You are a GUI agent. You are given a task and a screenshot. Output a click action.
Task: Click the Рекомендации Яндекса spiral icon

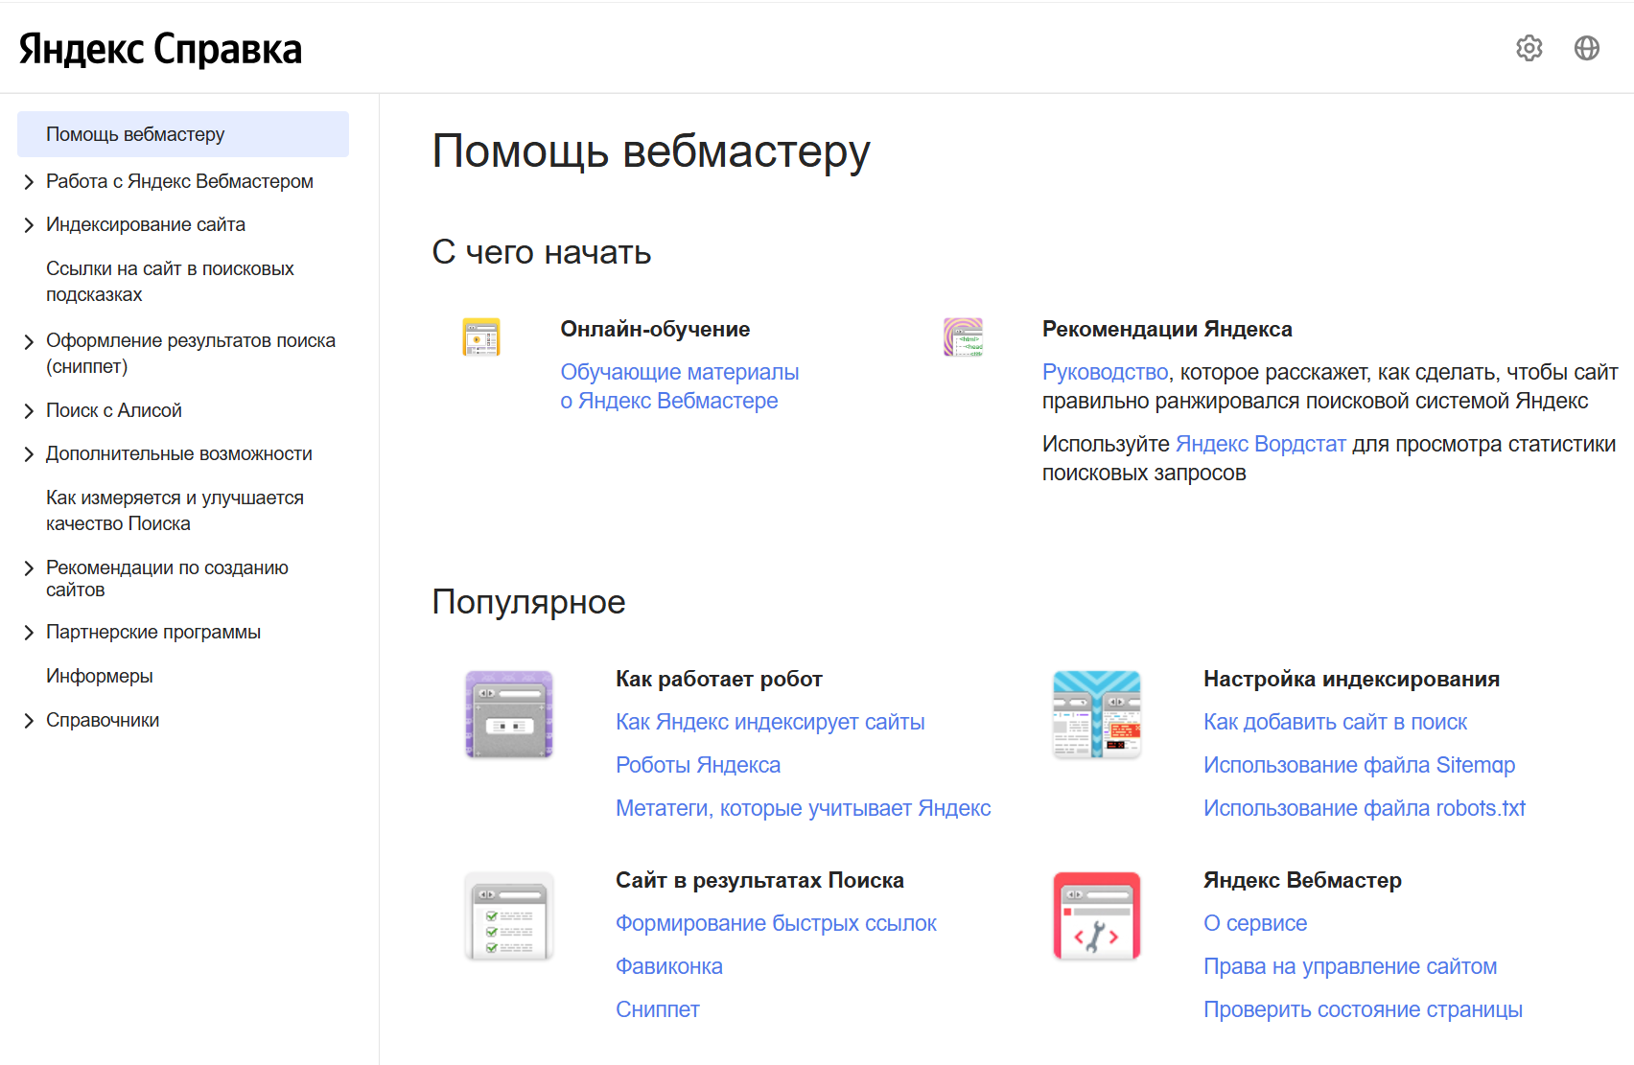[x=963, y=336]
